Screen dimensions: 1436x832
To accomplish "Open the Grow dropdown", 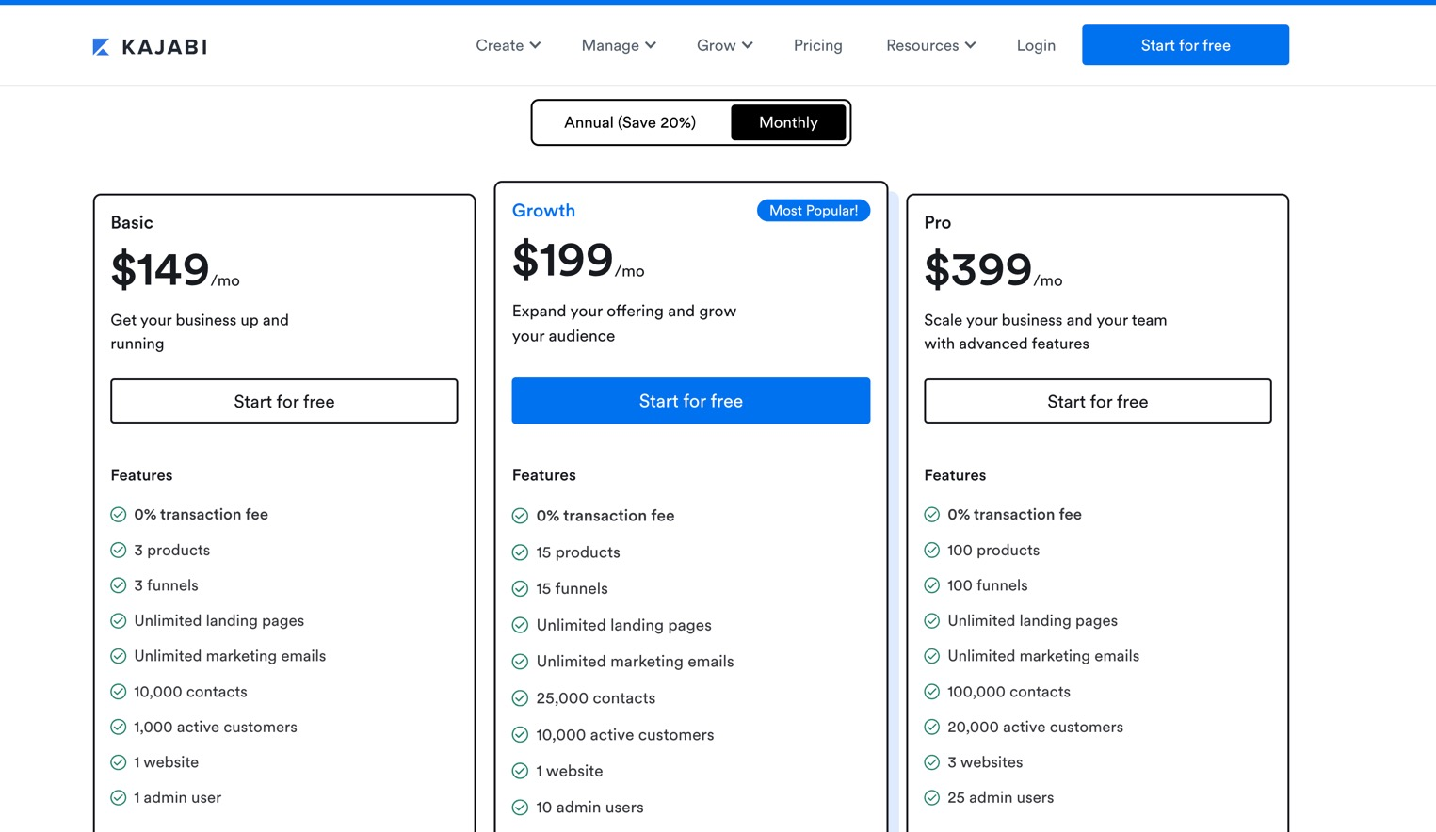I will 724,45.
